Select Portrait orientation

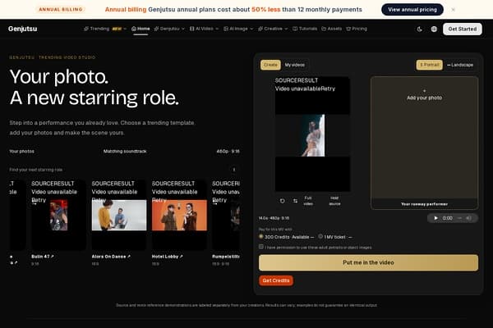(x=430, y=65)
